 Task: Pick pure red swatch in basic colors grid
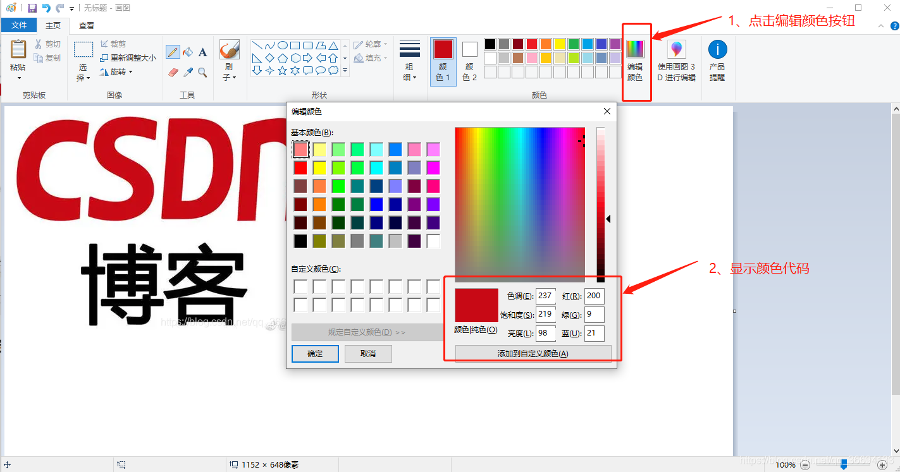(x=300, y=168)
